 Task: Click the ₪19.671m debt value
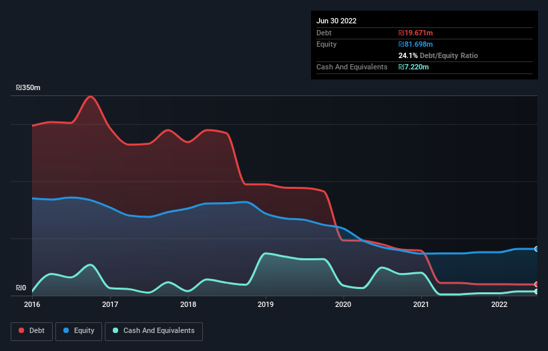tap(416, 33)
